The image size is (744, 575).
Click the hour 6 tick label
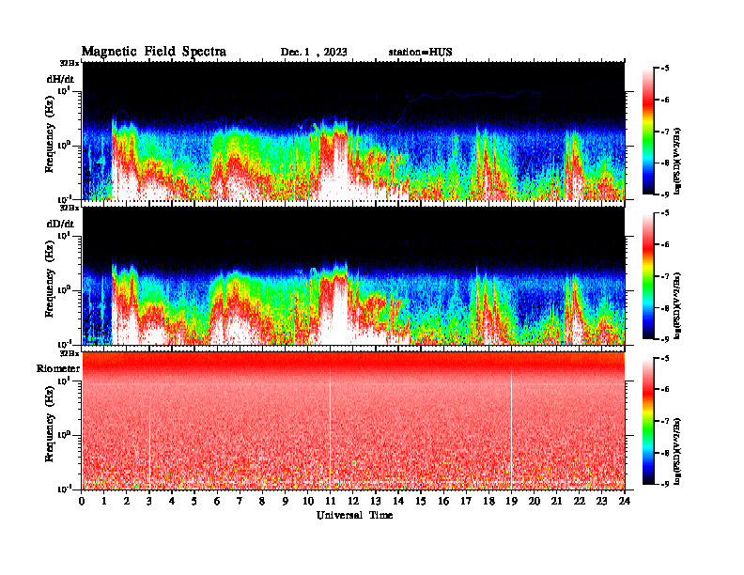click(217, 501)
